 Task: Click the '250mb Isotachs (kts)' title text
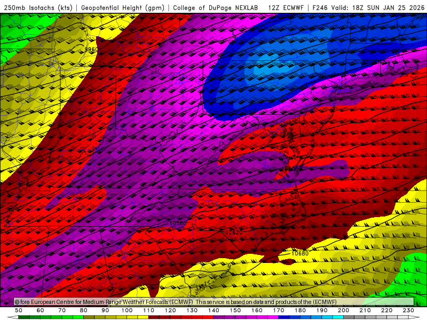point(38,8)
